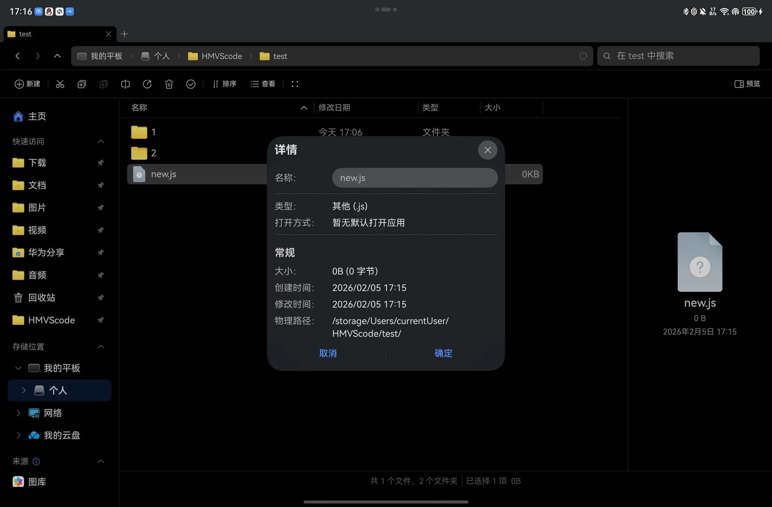Click the rename icon in toolbar
This screenshot has height=507, width=772.
pos(125,84)
